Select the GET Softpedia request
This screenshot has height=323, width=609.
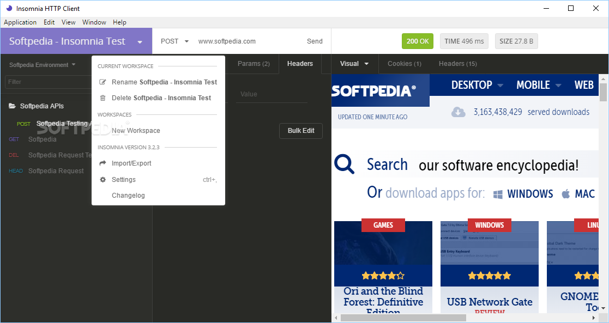[46, 139]
